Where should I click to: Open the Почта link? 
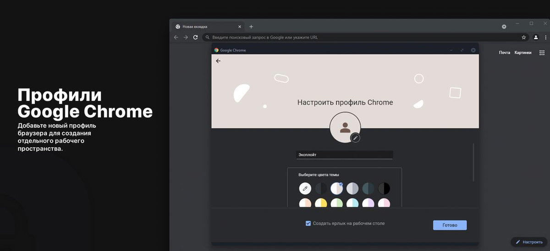505,53
